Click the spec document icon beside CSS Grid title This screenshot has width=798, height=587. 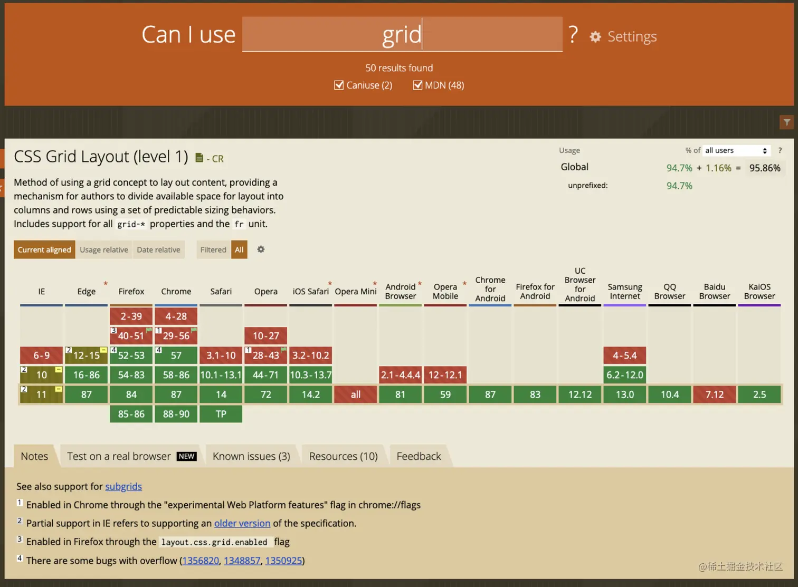(x=199, y=158)
